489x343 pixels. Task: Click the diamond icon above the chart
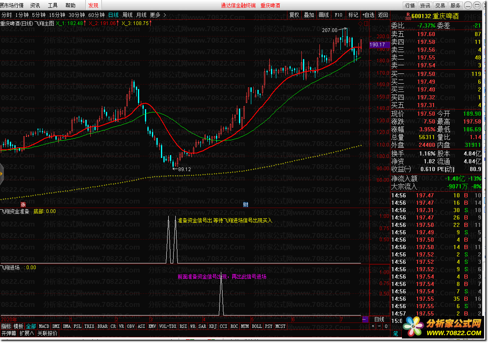[x=360, y=23]
